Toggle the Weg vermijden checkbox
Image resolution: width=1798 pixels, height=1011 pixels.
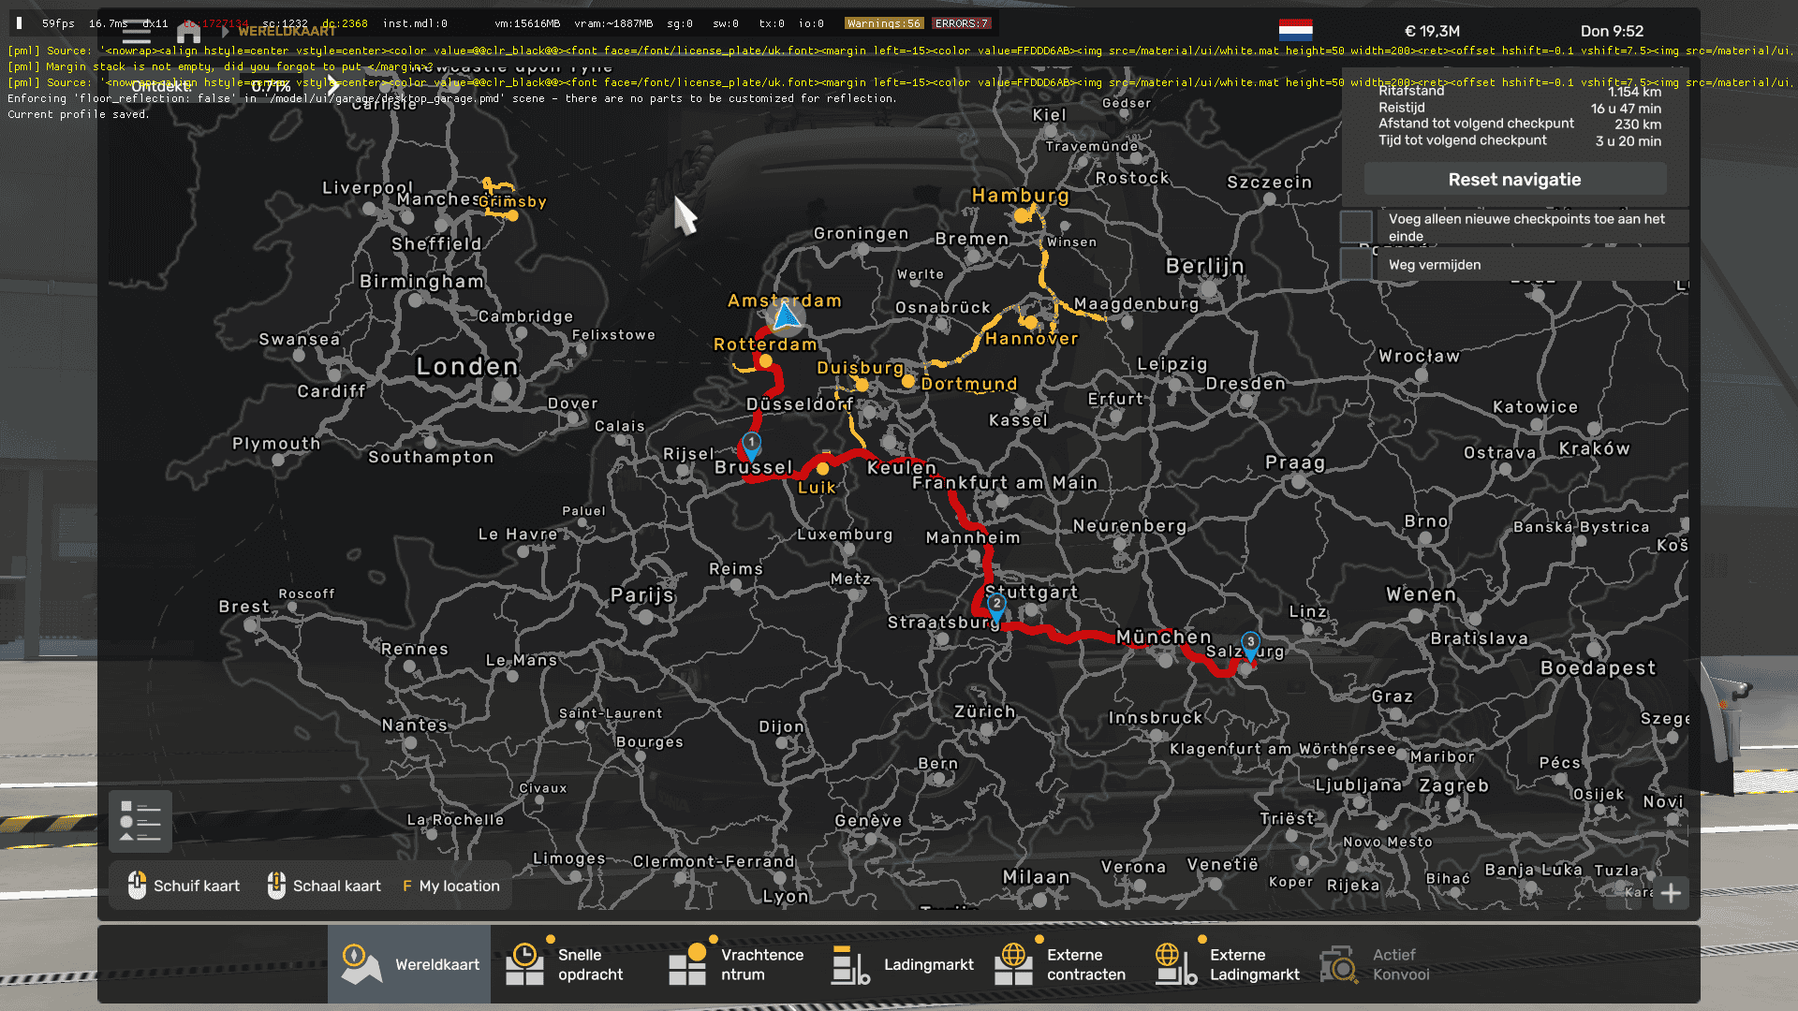coord(1356,265)
